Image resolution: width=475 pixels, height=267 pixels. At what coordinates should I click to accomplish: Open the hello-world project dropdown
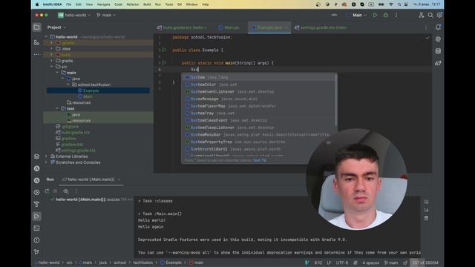coord(74,15)
